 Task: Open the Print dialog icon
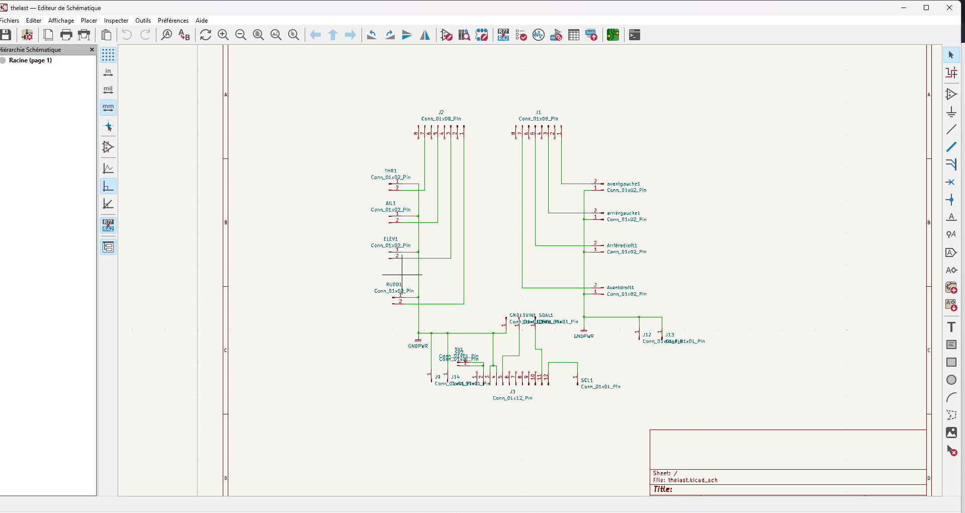click(66, 35)
